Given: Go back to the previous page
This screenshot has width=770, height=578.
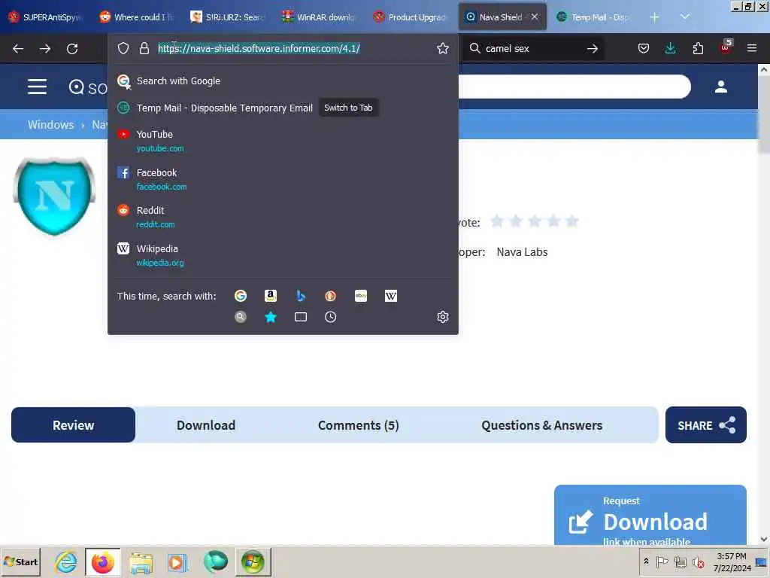Looking at the screenshot, I should pos(18,49).
